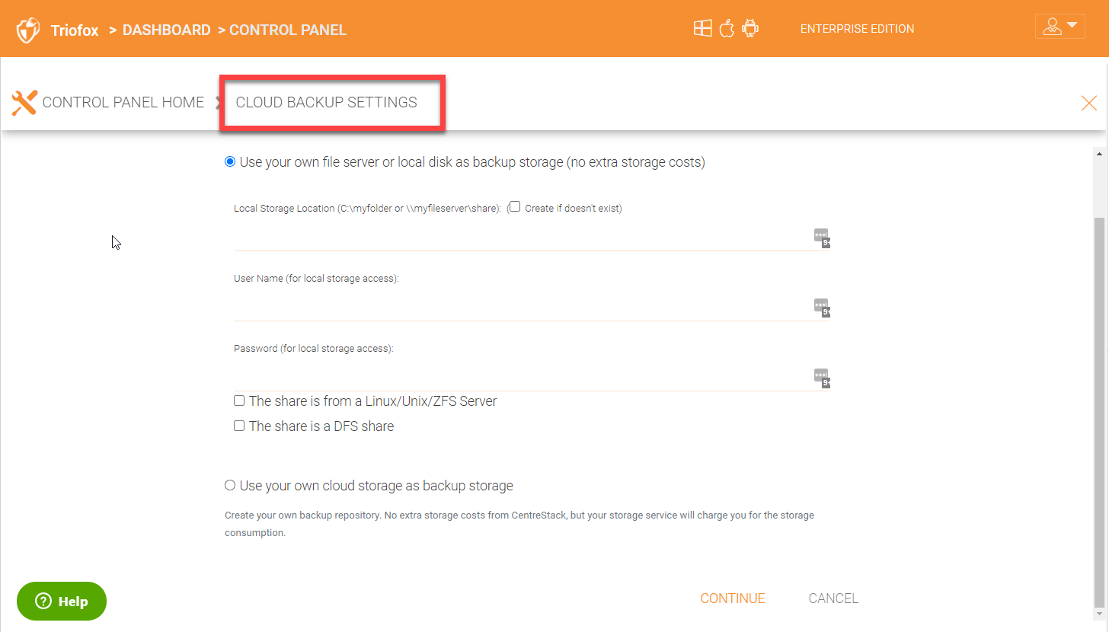Click the Android client icon
This screenshot has width=1109, height=632.
[x=750, y=29]
